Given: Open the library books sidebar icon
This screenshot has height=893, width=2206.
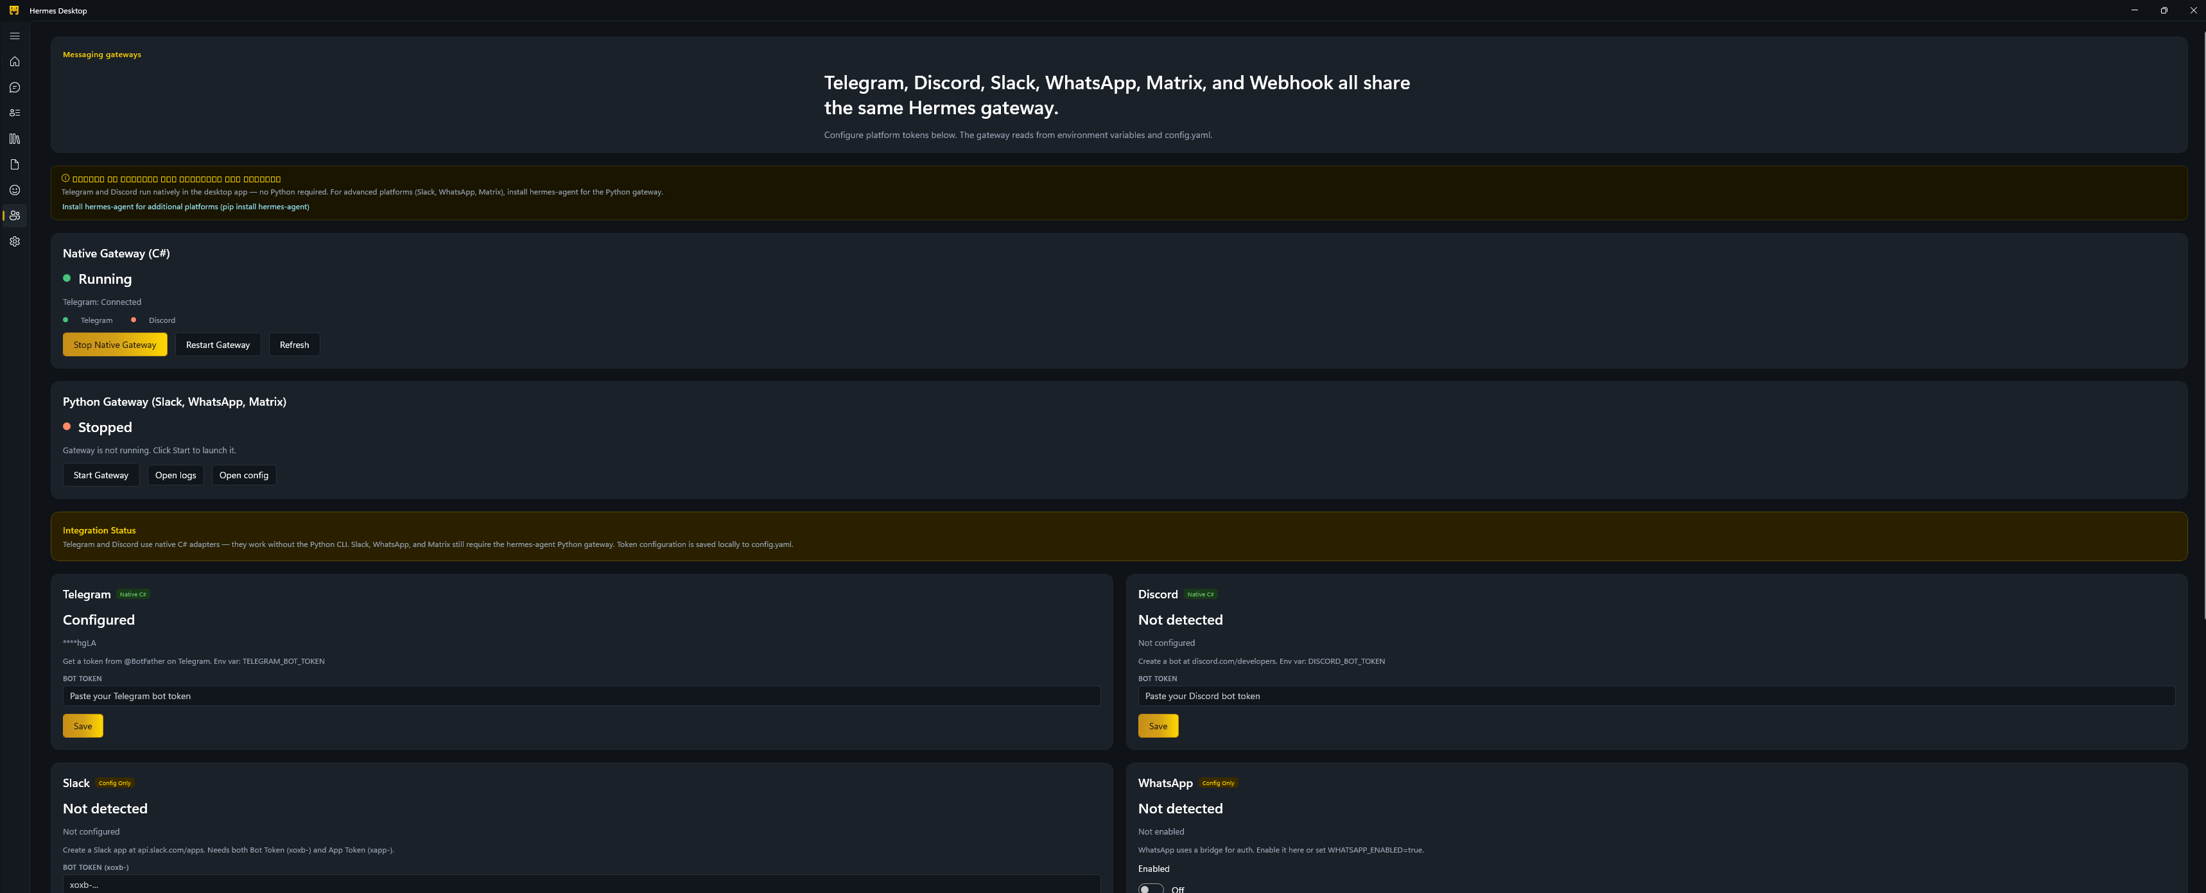Looking at the screenshot, I should point(15,139).
